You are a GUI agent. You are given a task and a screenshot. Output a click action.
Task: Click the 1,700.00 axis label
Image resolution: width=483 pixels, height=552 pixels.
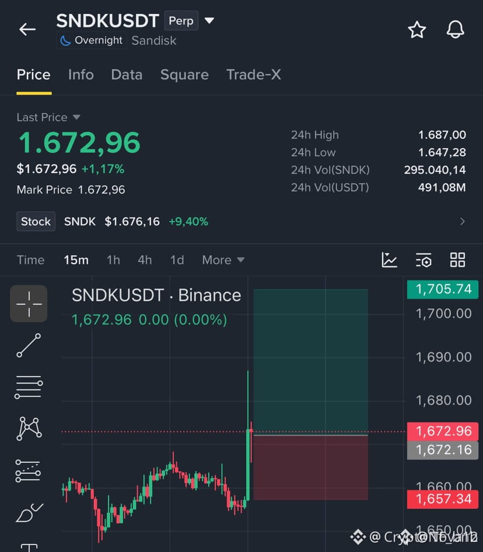coord(443,314)
